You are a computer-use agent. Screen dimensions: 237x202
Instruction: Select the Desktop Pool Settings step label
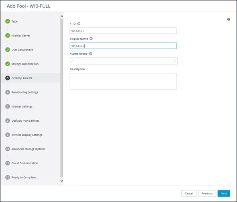pos(25,121)
